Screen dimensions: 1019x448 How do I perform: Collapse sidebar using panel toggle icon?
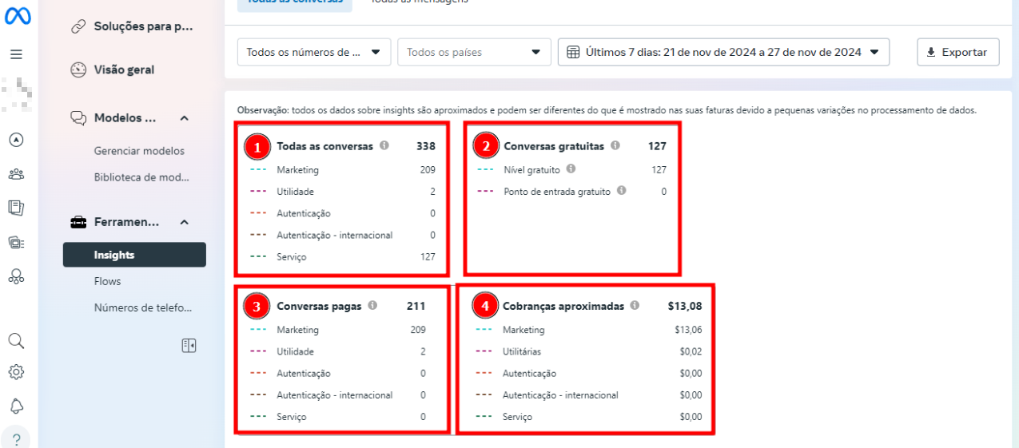189,345
